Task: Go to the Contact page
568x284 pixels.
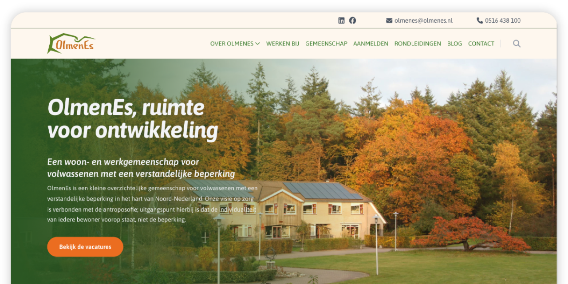Action: 481,43
